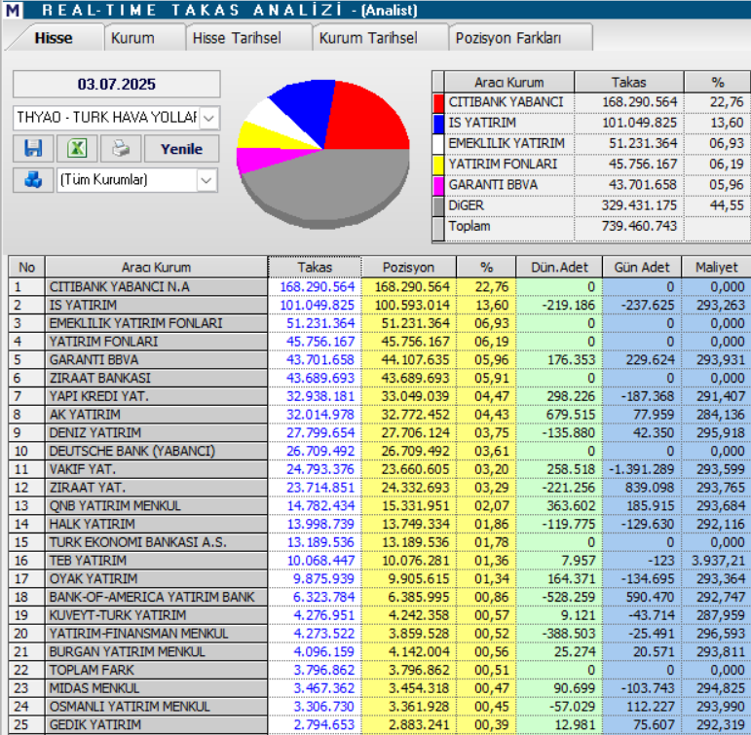Click white swatch for EMEKLILIK YATIRIM
Image resolution: width=751 pixels, height=735 pixels.
point(438,144)
